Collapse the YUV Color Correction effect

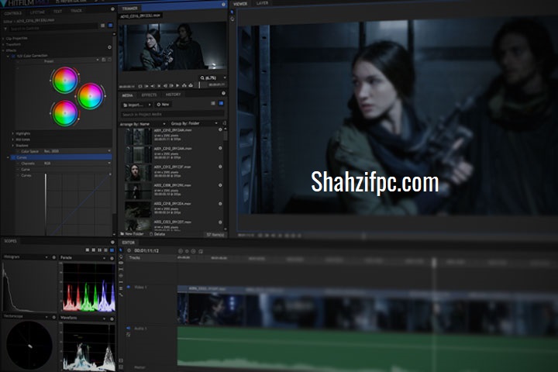click(8, 57)
